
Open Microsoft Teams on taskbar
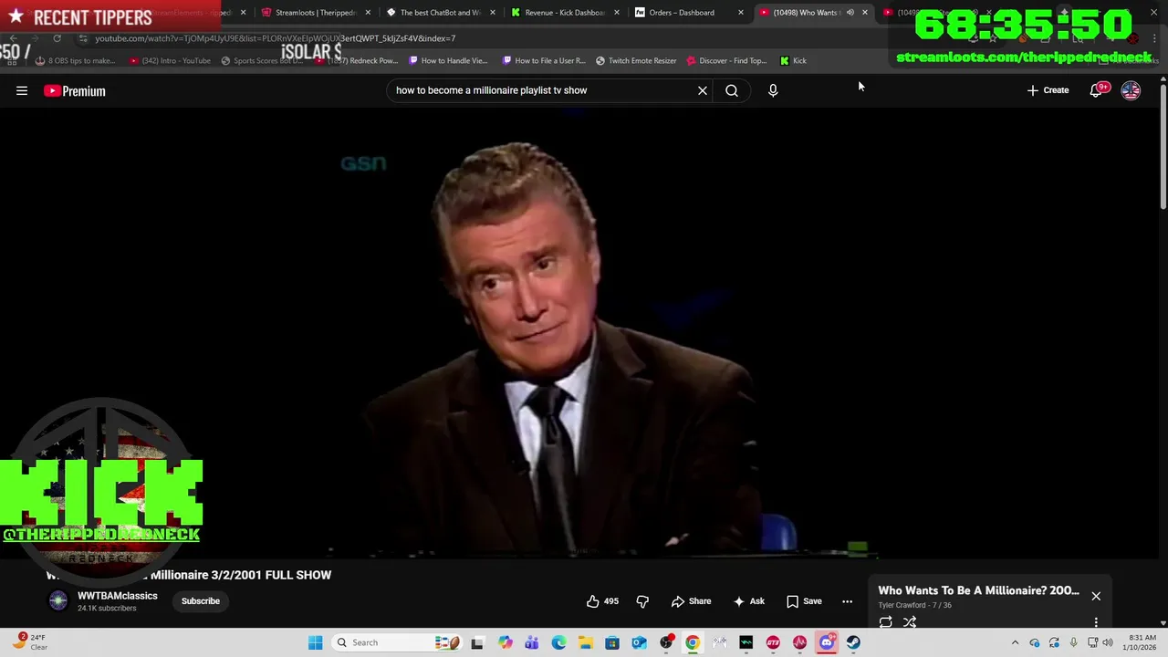click(532, 642)
